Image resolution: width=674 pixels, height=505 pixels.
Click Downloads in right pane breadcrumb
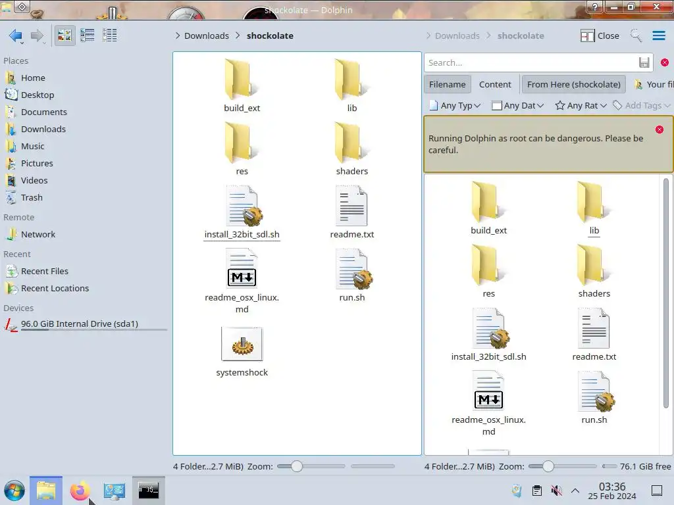[x=457, y=36]
